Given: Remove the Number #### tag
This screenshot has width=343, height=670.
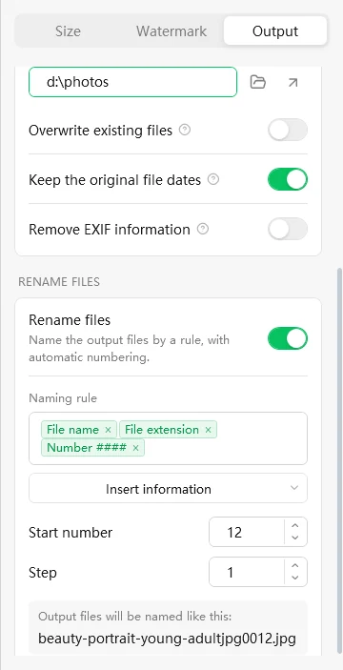Looking at the screenshot, I should (136, 447).
